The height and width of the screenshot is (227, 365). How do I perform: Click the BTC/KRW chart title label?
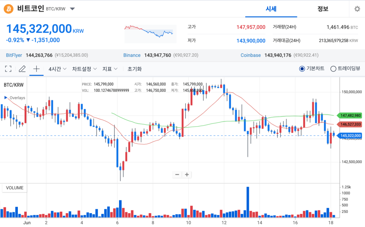click(x=14, y=85)
